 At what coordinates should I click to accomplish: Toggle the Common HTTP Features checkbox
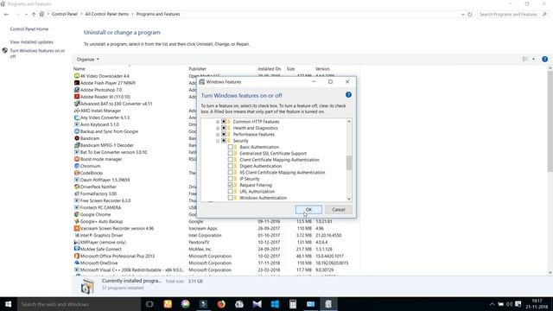point(224,122)
